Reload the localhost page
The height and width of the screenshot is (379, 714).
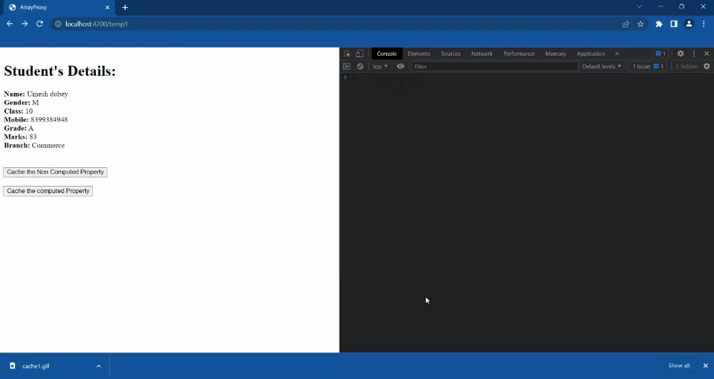[x=39, y=24]
